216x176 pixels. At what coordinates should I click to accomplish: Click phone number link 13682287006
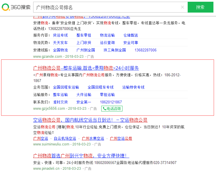coord(146,50)
